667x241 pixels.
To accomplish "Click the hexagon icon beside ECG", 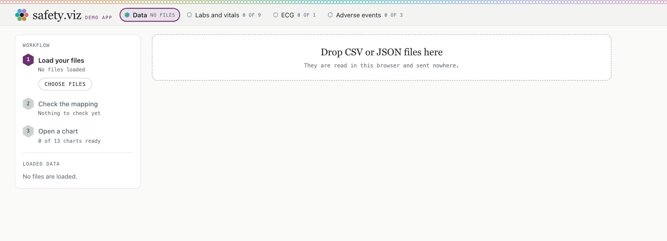I will coord(275,15).
